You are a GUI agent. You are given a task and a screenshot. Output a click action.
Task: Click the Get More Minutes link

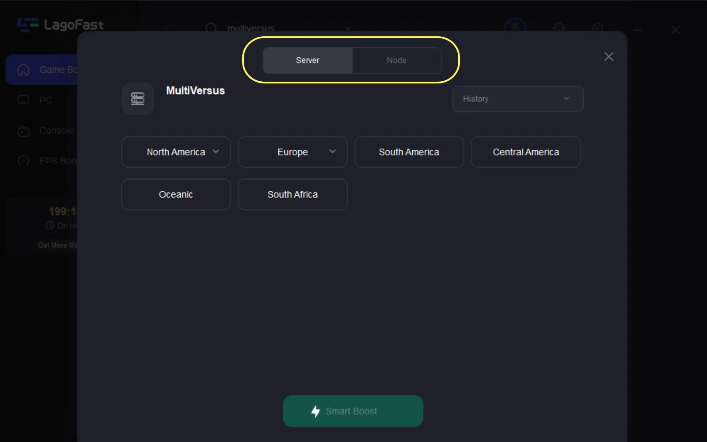coord(57,245)
